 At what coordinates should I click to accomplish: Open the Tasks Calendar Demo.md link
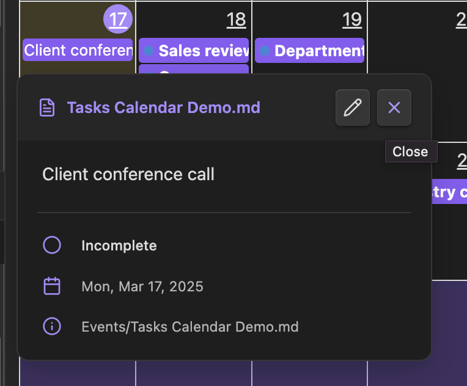coord(163,107)
